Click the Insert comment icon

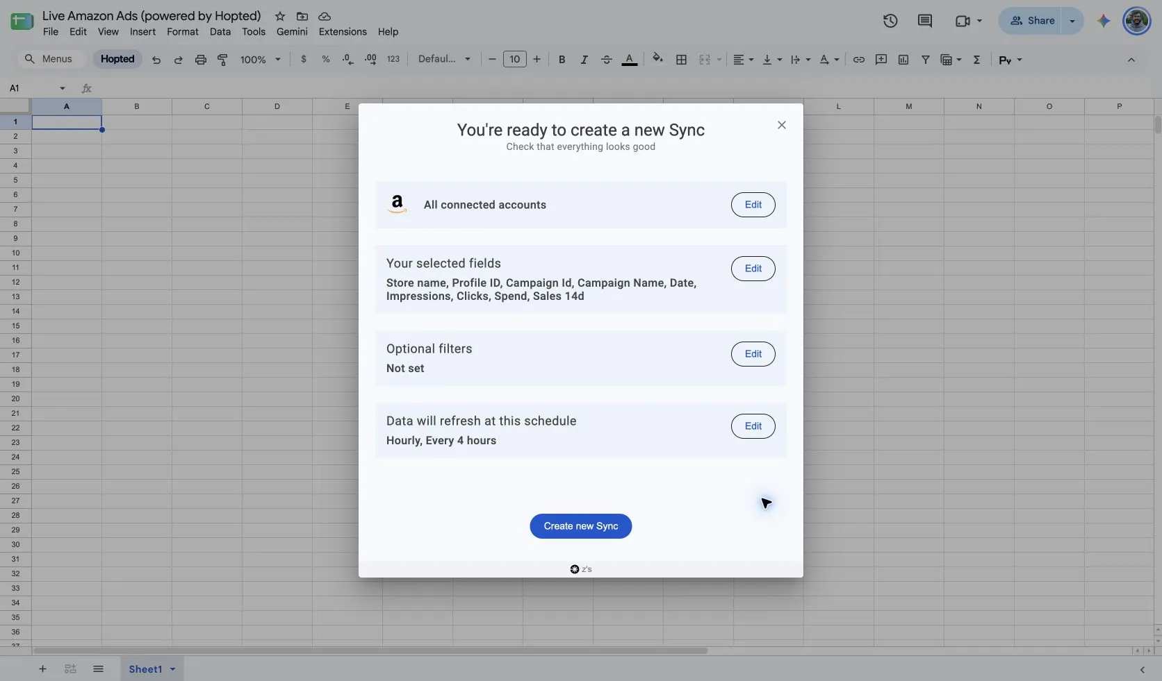pos(881,60)
